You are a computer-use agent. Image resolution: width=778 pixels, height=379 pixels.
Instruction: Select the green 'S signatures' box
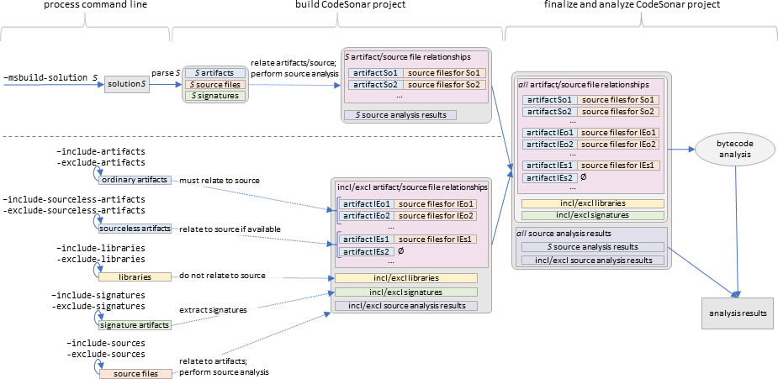click(x=214, y=95)
